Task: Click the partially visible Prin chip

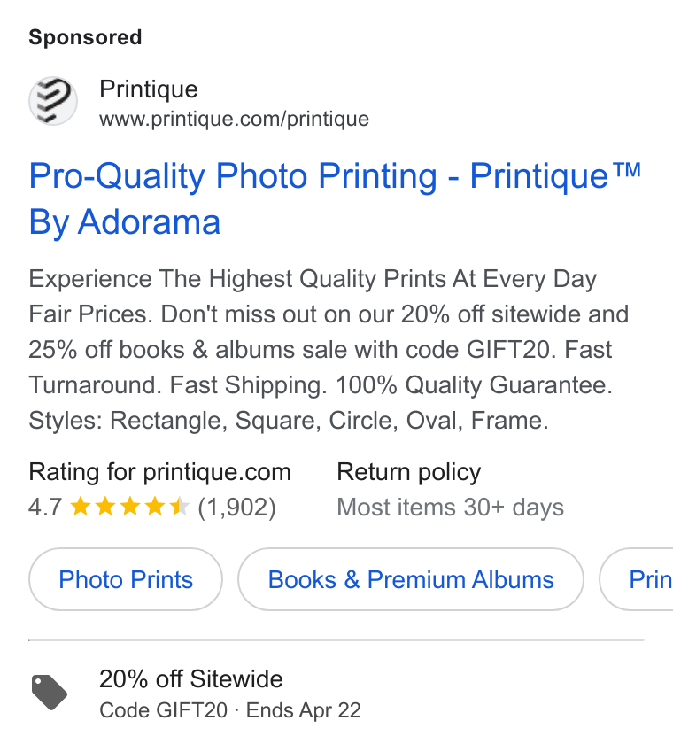Action: point(637,579)
